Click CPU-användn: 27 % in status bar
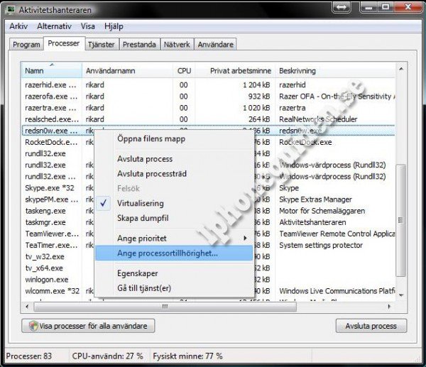 (x=108, y=356)
